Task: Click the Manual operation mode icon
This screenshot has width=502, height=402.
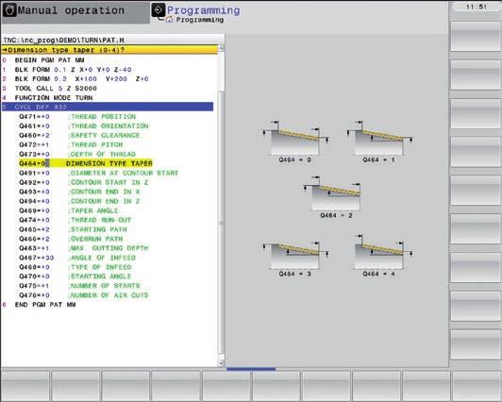Action: [9, 10]
